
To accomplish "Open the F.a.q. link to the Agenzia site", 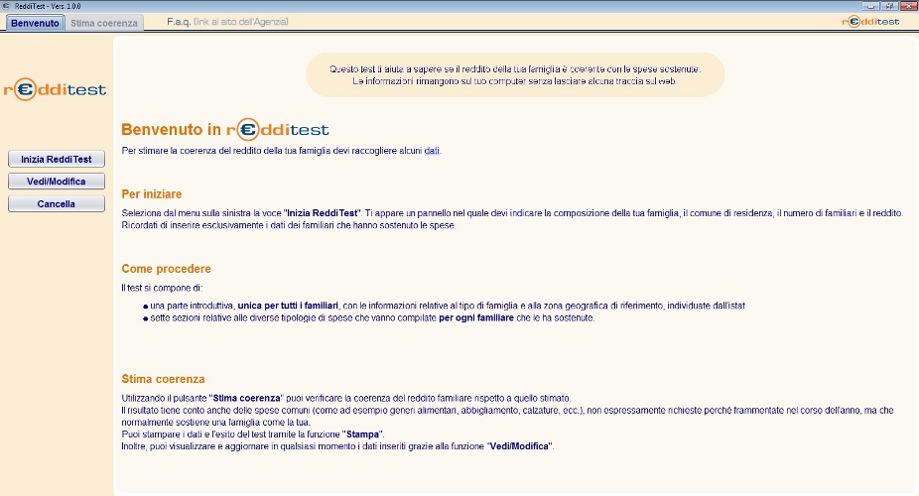I will pos(227,21).
